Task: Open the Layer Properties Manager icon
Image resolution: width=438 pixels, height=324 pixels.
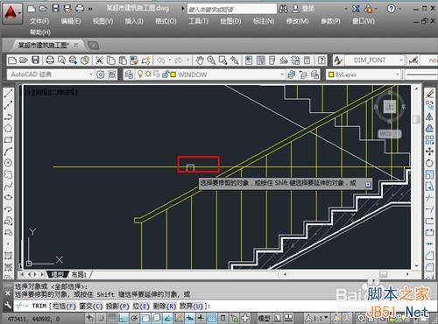Action: click(x=129, y=74)
